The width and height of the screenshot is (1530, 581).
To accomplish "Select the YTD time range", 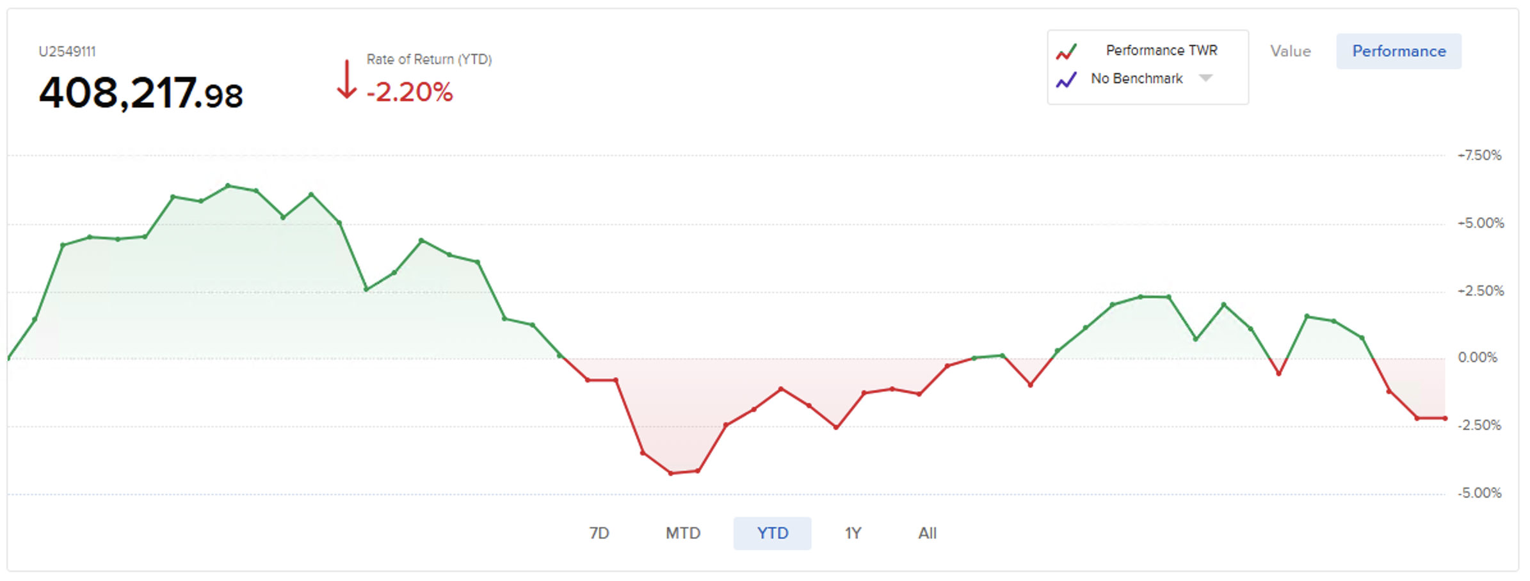I will pyautogui.click(x=772, y=533).
